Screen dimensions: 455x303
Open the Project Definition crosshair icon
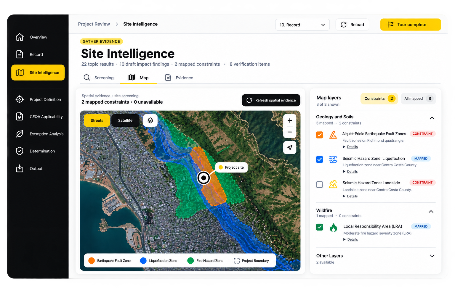pyautogui.click(x=20, y=99)
